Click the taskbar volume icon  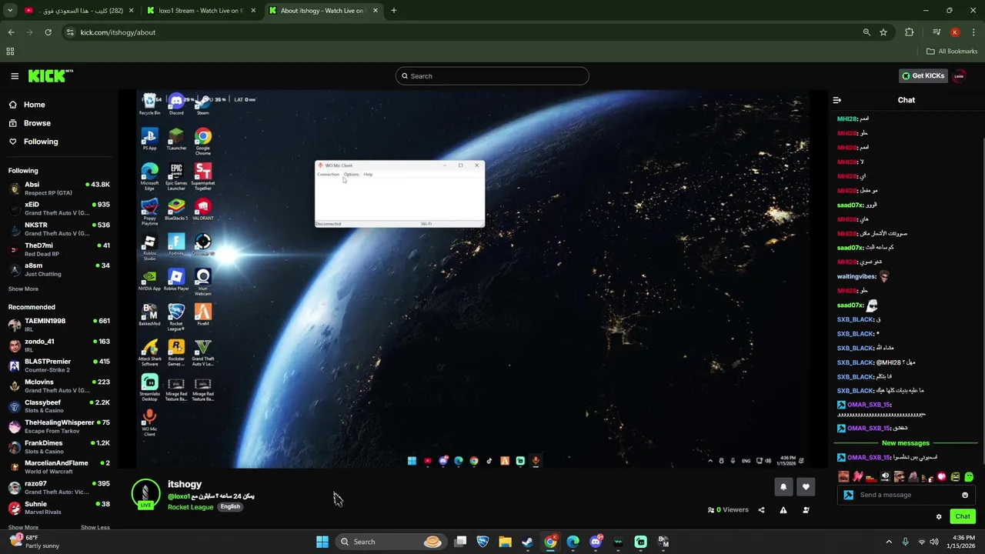(934, 542)
